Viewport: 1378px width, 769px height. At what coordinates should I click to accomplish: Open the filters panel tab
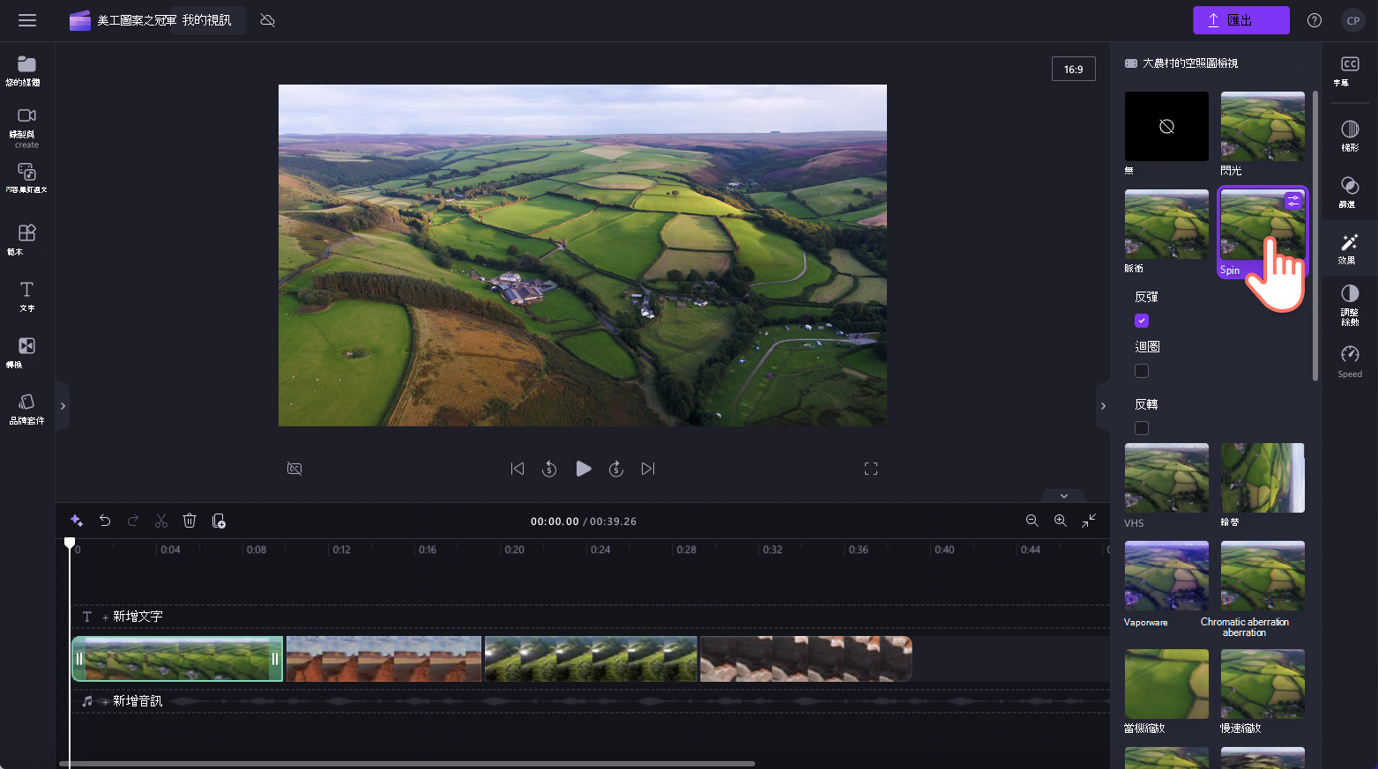pyautogui.click(x=1350, y=191)
